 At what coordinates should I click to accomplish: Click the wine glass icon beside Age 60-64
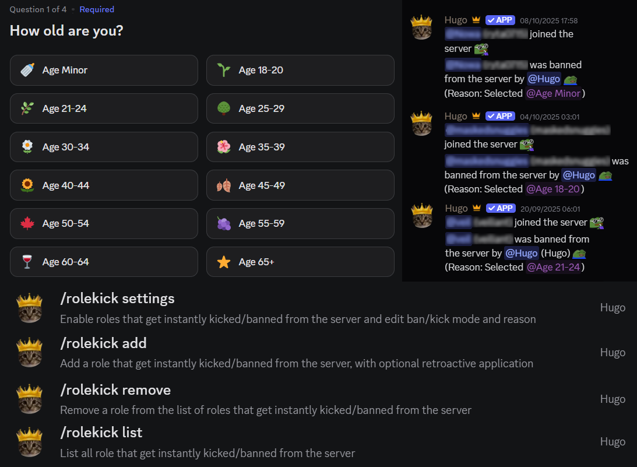[27, 262]
